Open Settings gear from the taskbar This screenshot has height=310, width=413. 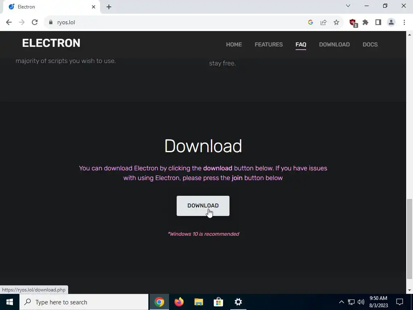tap(238, 302)
